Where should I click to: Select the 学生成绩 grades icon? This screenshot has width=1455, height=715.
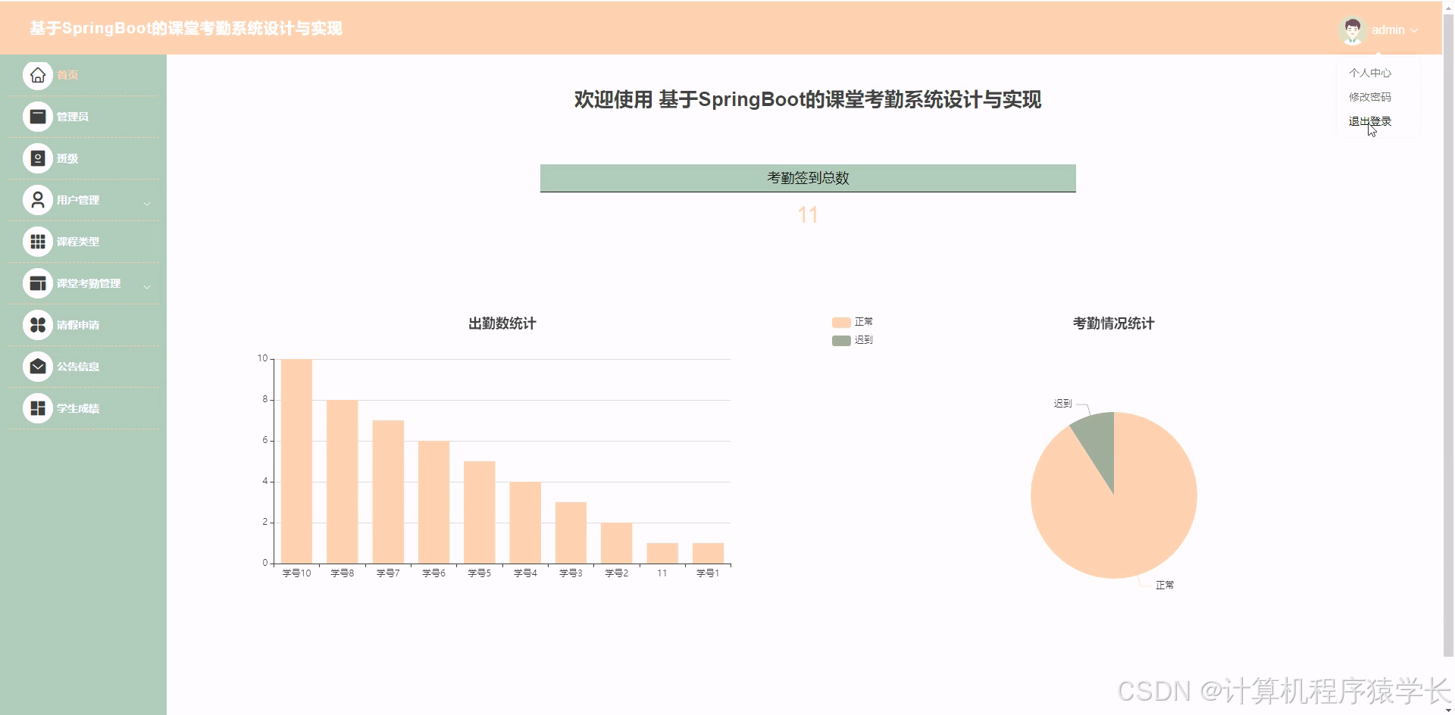pos(37,408)
